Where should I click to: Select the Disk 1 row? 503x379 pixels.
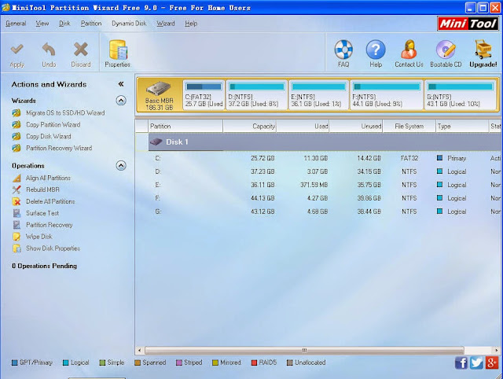coord(325,142)
